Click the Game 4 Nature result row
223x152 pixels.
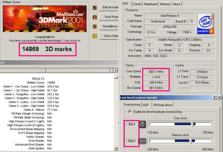click(41, 110)
